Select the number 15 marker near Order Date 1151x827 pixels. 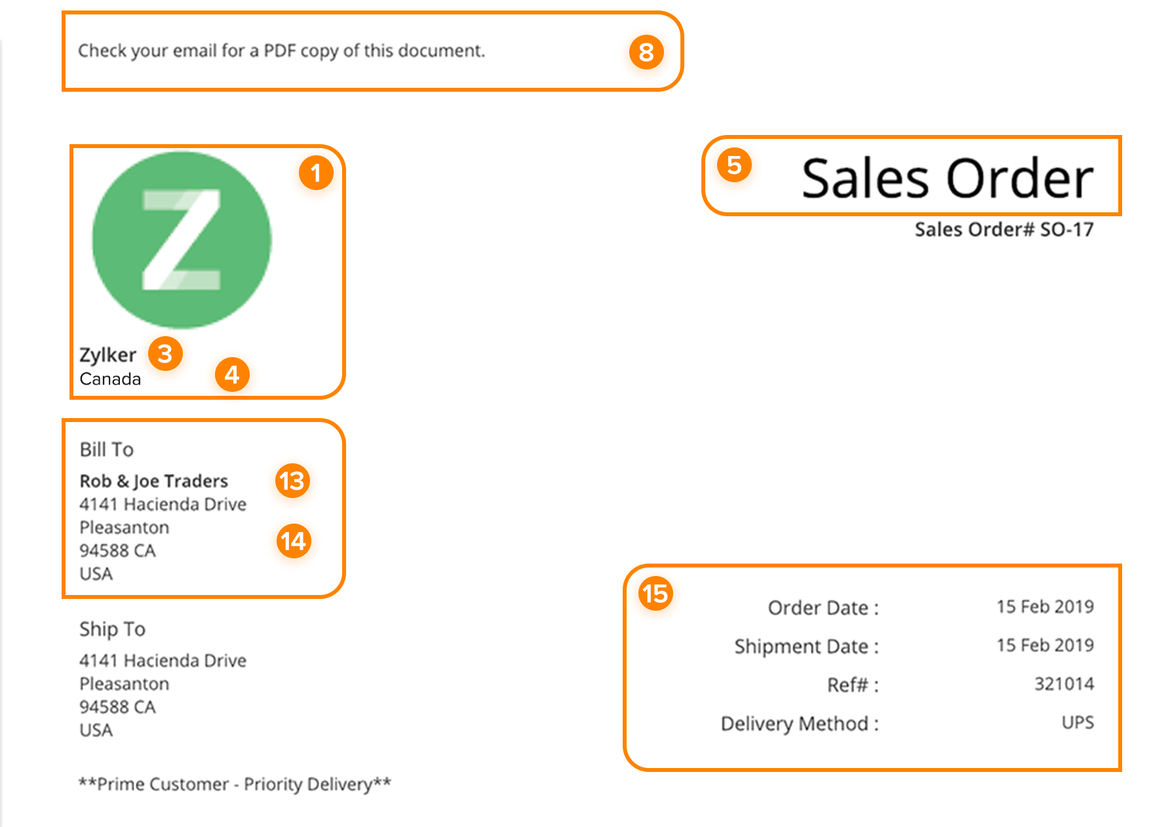655,594
